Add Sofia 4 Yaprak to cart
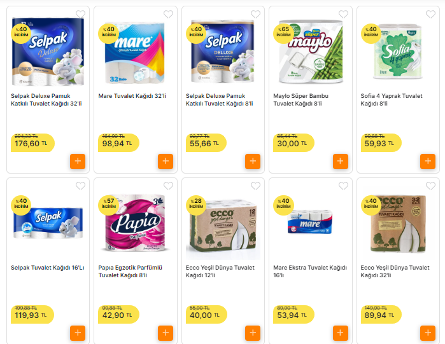The image size is (445, 344). 428,162
